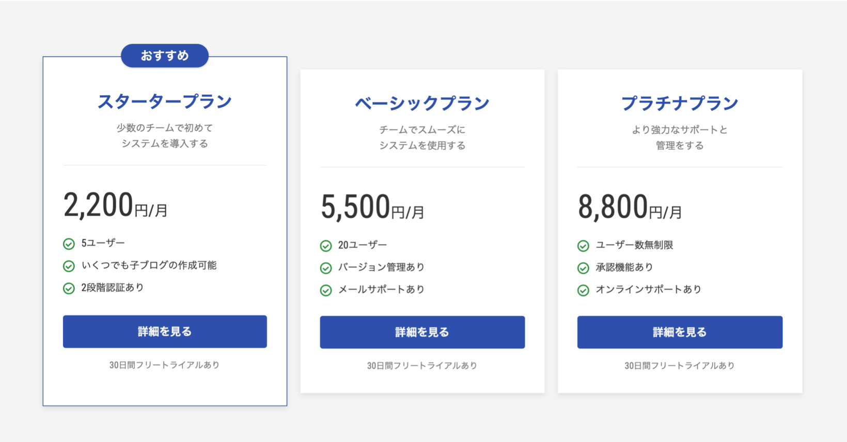This screenshot has height=442, width=847.
Task: Select the プラチナプラン heading
Action: [680, 103]
